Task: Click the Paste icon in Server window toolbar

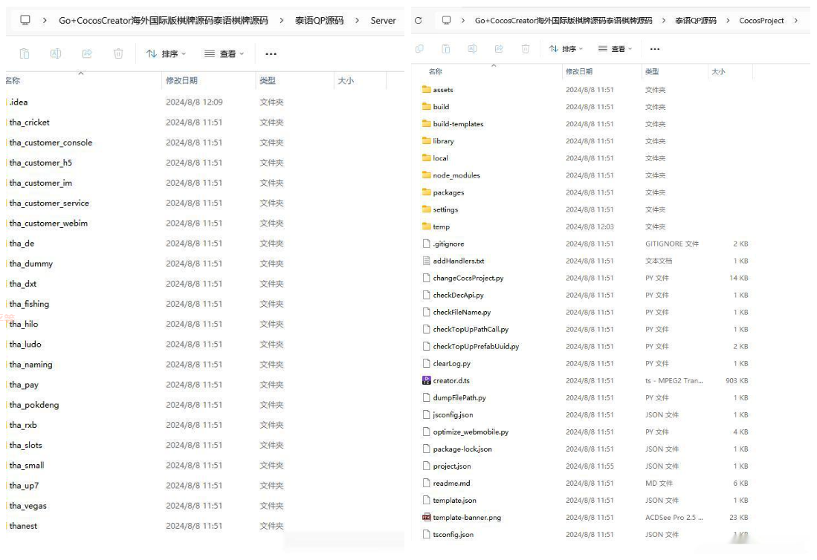Action: coord(25,53)
